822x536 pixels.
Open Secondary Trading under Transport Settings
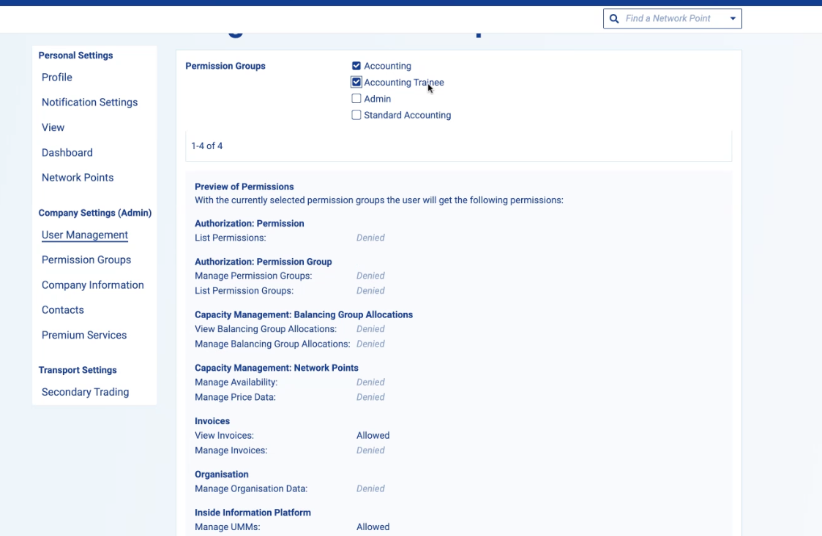pos(86,392)
